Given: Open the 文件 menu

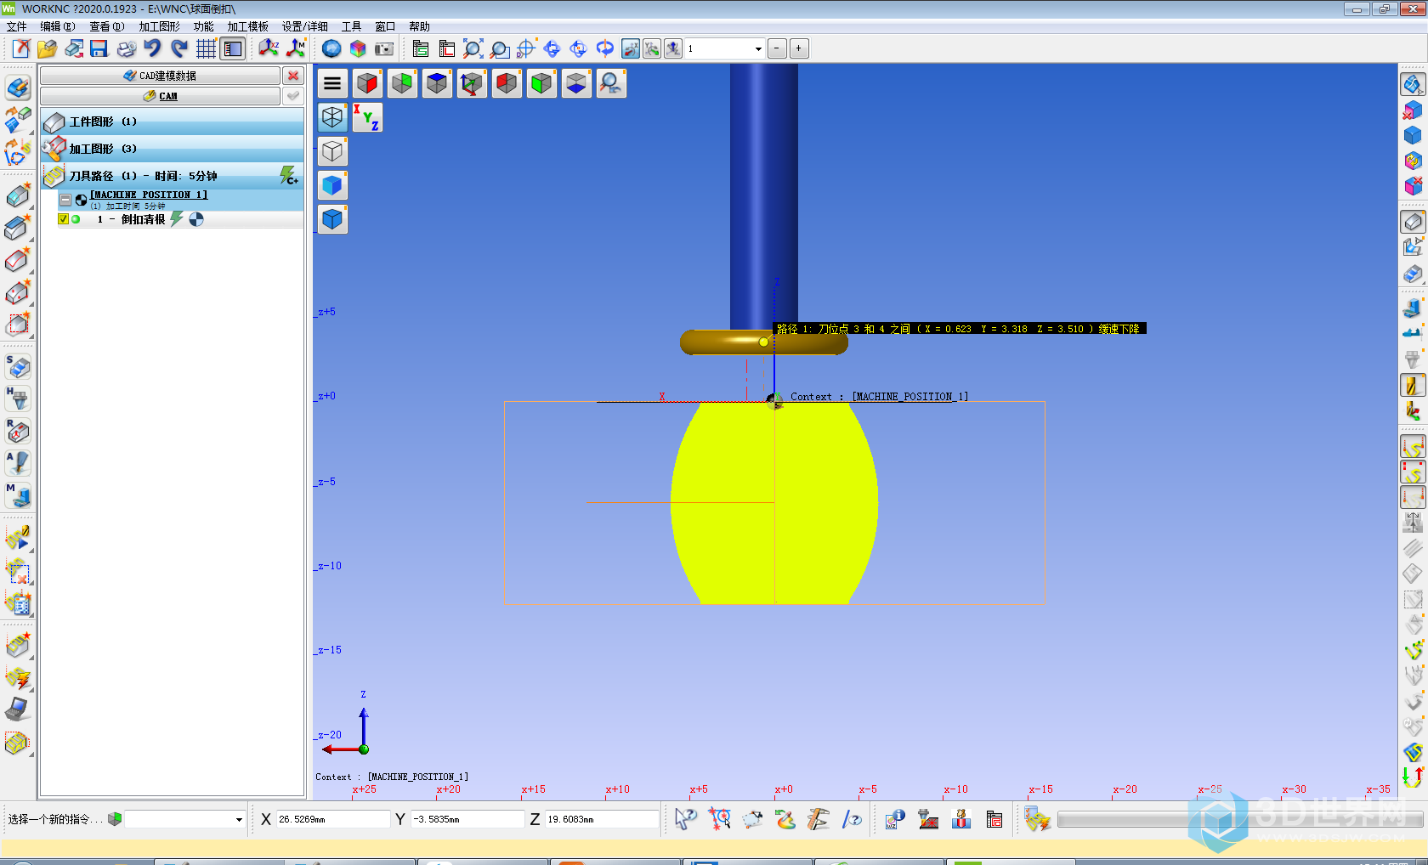Looking at the screenshot, I should pyautogui.click(x=17, y=26).
